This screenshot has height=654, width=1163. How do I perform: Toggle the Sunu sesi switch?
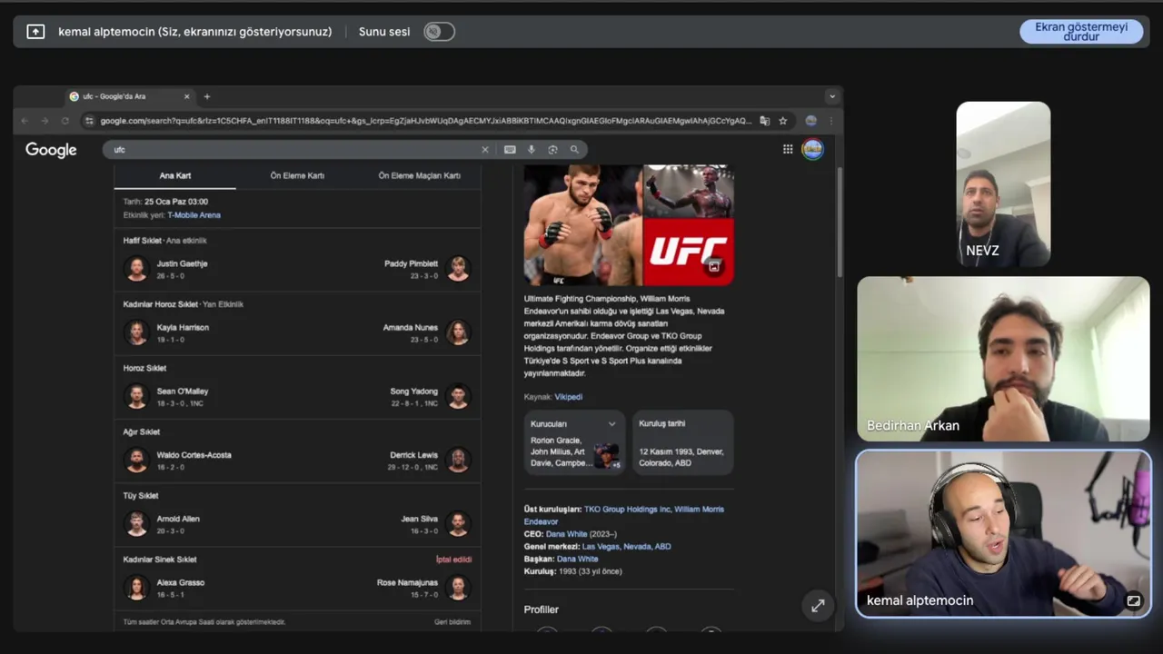point(439,32)
